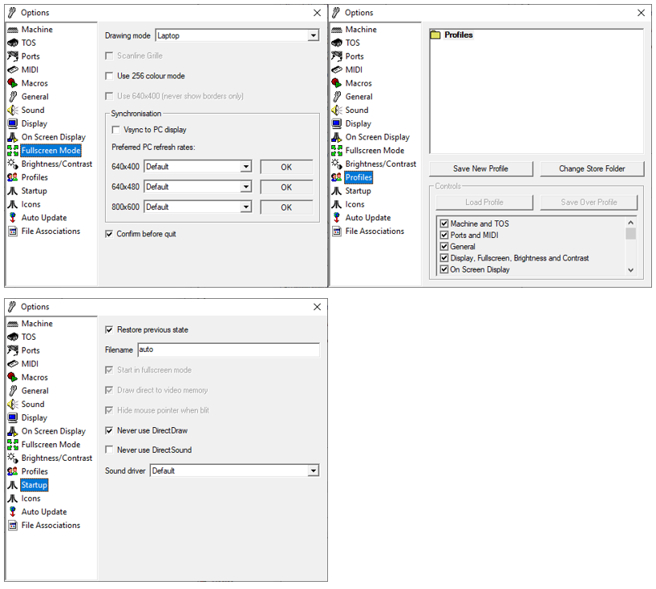Viewport: 656px width, 589px height.
Task: Open the 800x600 refresh rate dropdown
Action: (246, 207)
